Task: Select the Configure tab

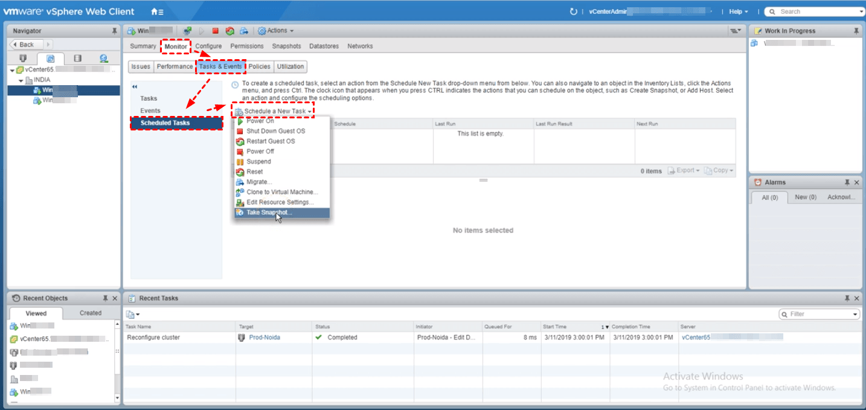Action: (208, 46)
